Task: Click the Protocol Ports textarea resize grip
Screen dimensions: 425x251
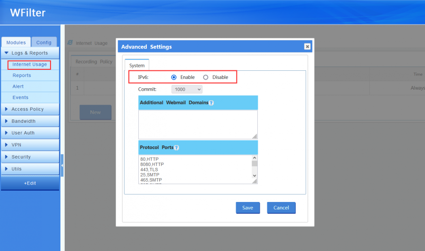Action: [255, 181]
